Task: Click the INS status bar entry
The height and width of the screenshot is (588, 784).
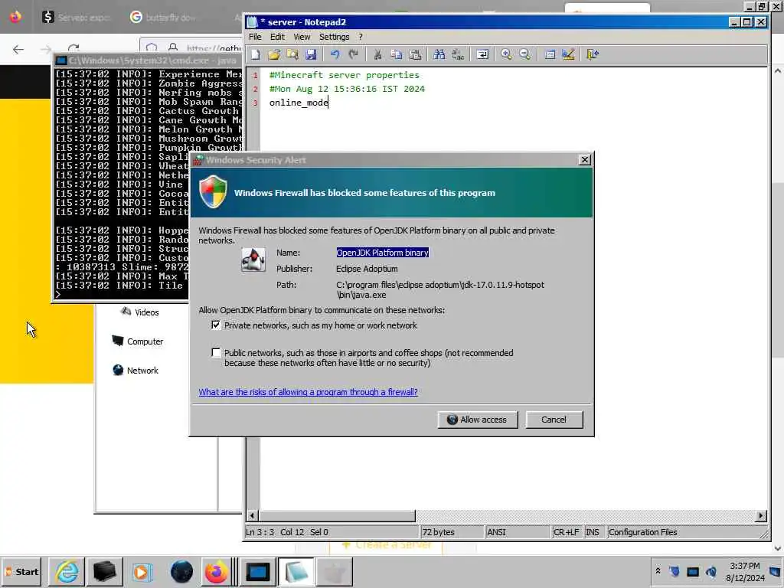Action: point(593,532)
